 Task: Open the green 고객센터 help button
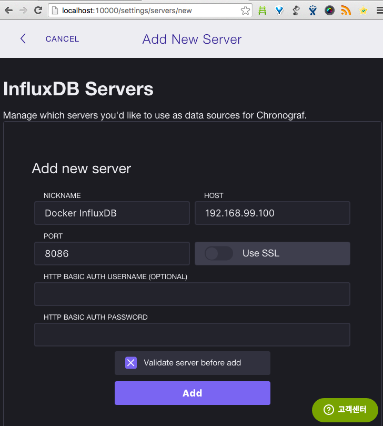click(x=345, y=410)
